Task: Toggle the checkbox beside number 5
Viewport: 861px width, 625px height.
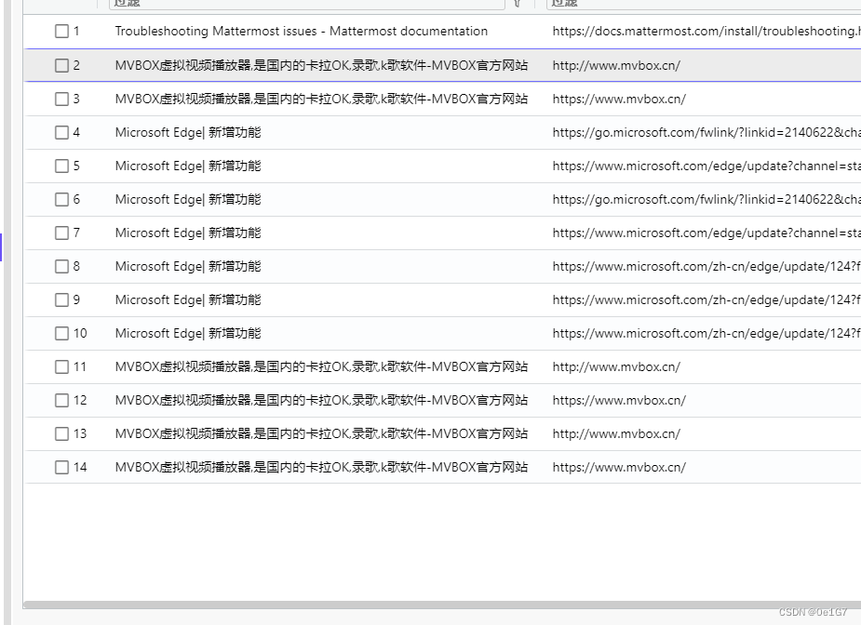Action: pos(61,166)
